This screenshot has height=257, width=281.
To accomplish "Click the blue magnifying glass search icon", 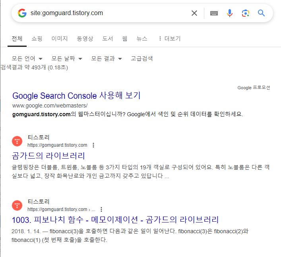I will point(261,13).
